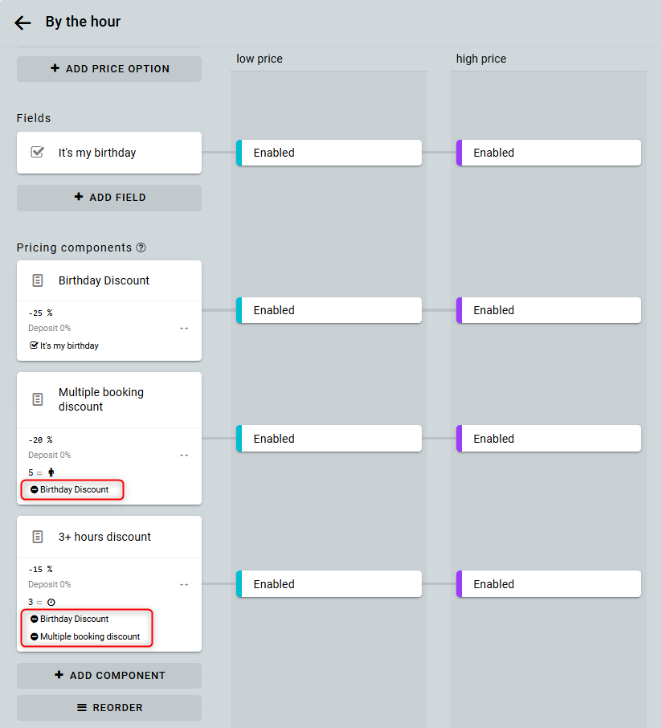Click person icon in Multiple booking discount
Viewport: 662px width, 728px height.
51,472
